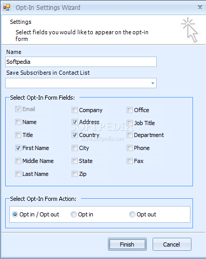
Task: Uncheck the Country field checkbox
Action: [x=75, y=135]
